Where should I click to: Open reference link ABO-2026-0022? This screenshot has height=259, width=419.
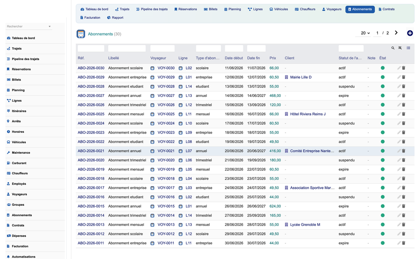pyautogui.click(x=91, y=142)
